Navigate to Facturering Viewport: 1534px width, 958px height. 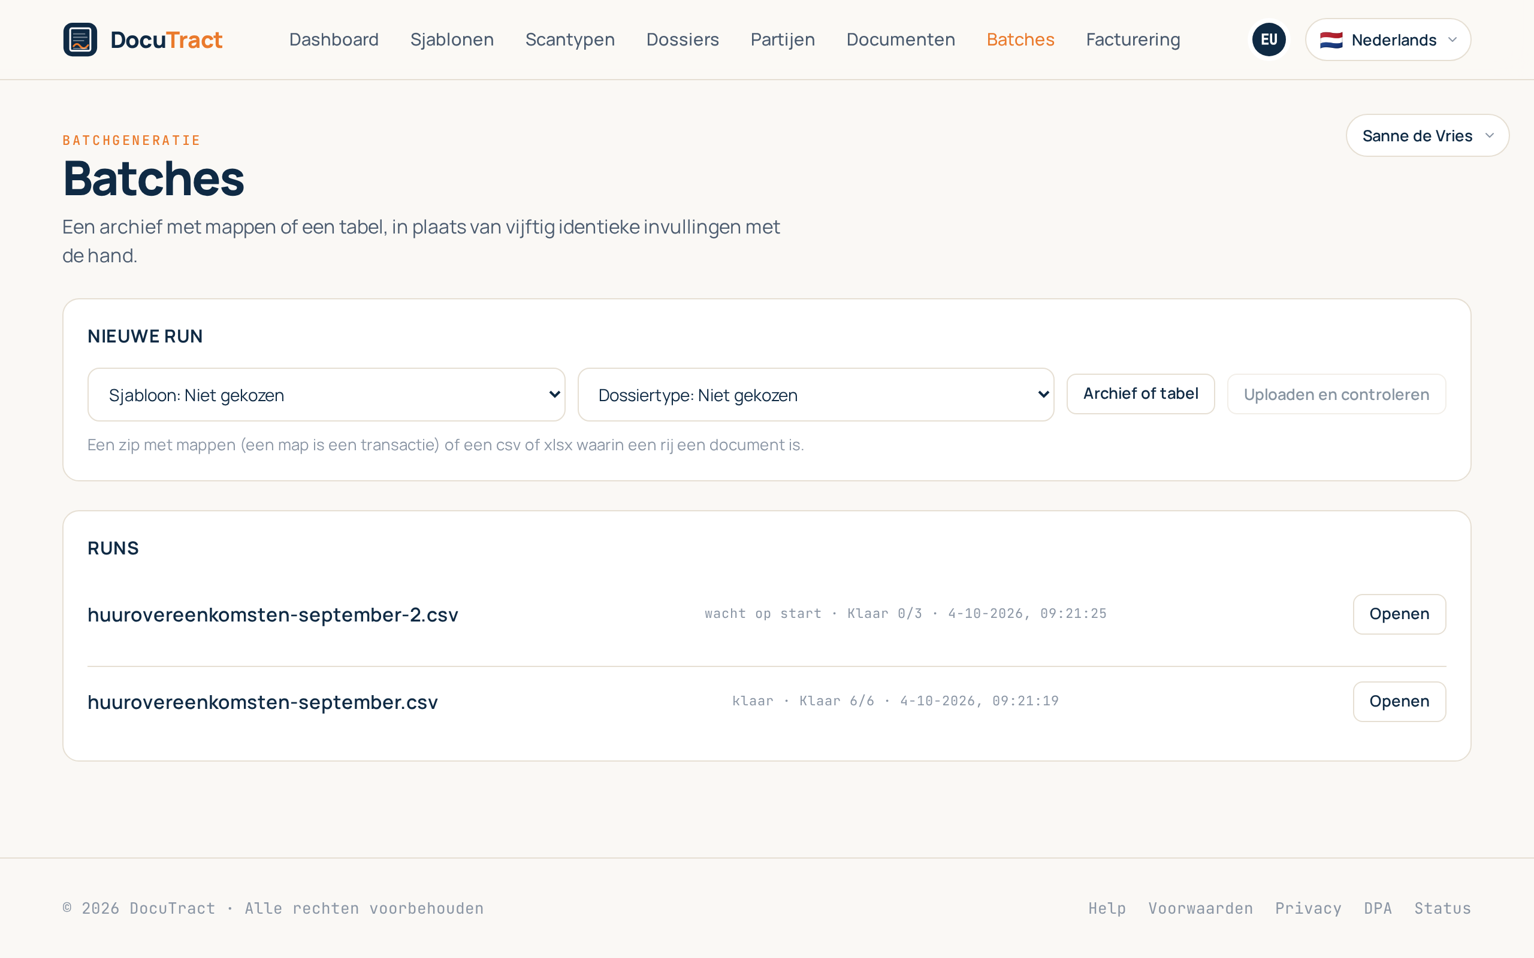1133,40
